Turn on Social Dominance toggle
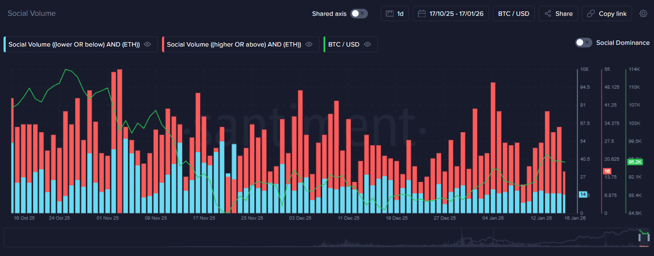654x256 pixels. click(584, 43)
